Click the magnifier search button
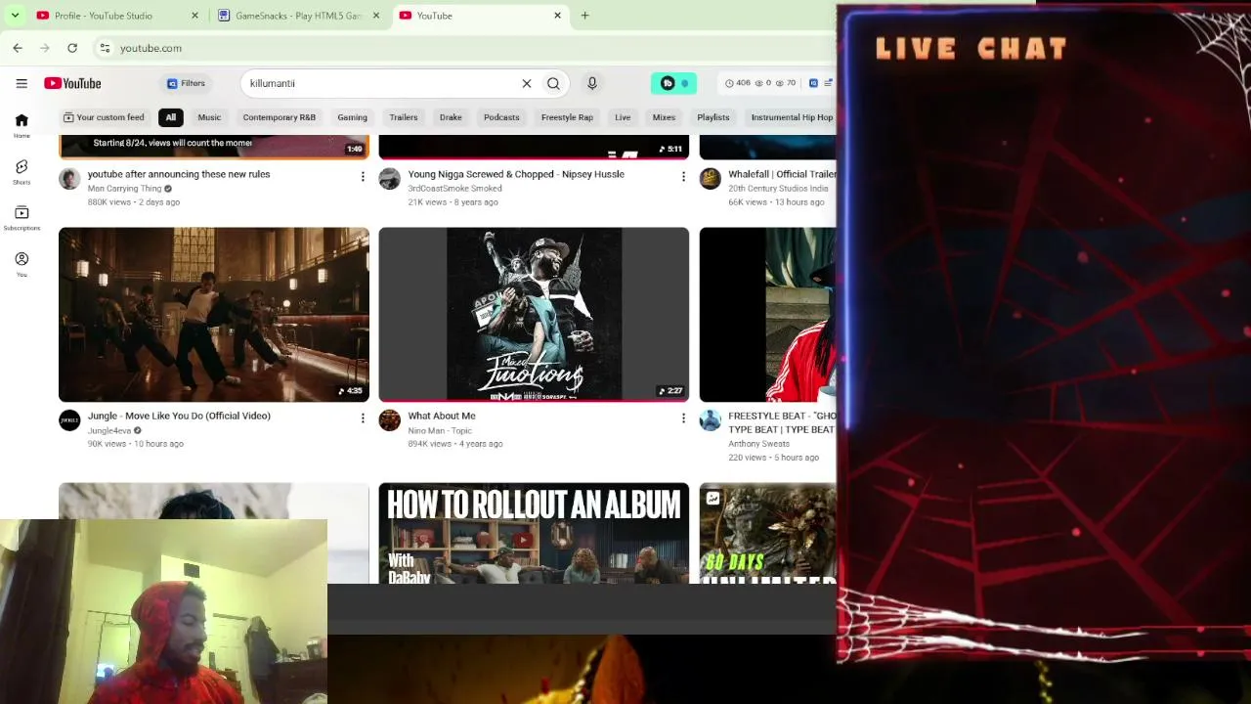The image size is (1251, 704). click(x=553, y=83)
